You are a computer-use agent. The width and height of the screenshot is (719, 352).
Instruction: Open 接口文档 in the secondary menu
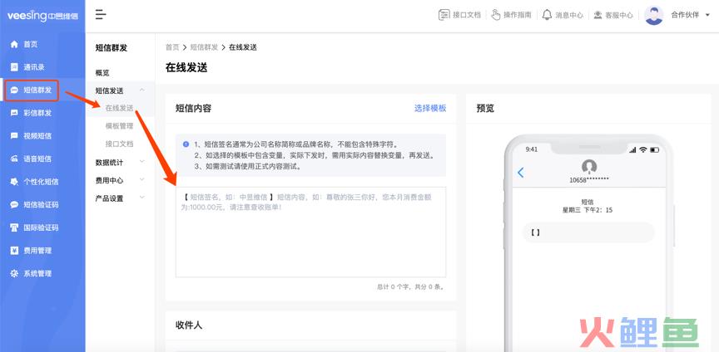119,144
